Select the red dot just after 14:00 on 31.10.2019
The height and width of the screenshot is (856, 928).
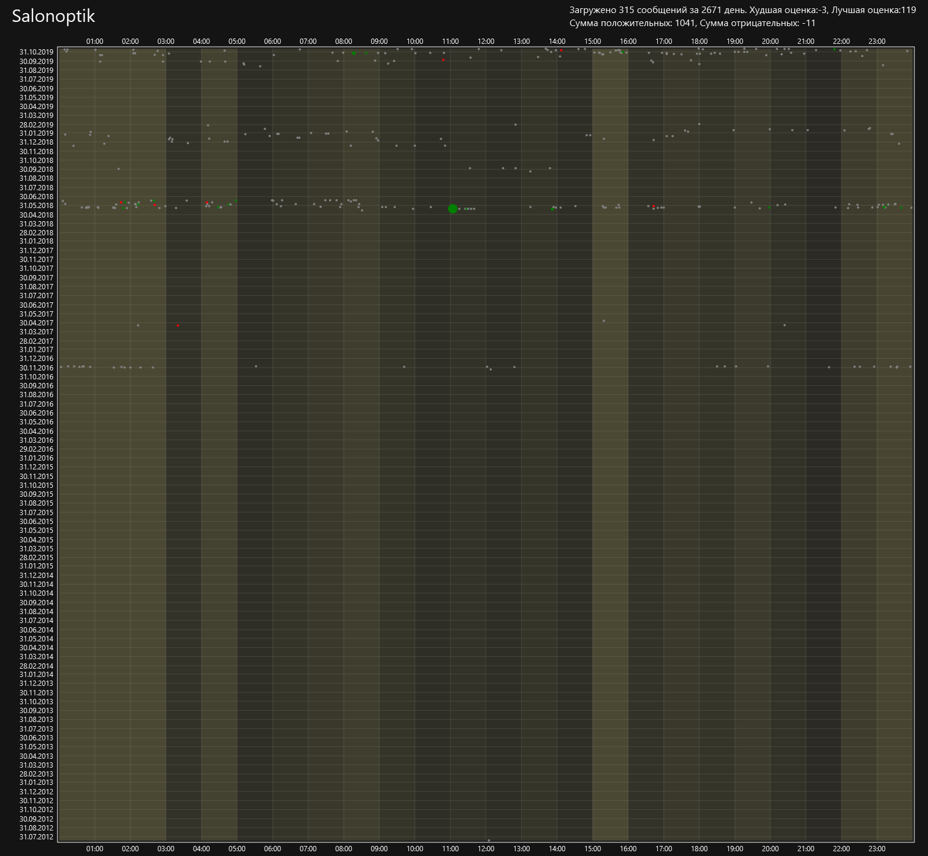point(561,50)
